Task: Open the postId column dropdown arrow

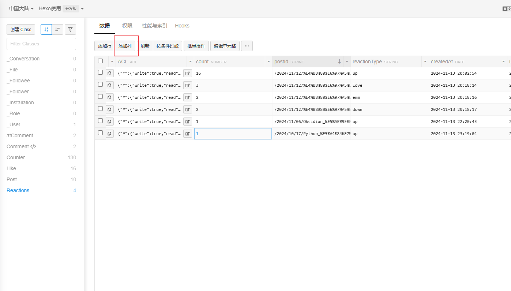Action: (x=347, y=61)
